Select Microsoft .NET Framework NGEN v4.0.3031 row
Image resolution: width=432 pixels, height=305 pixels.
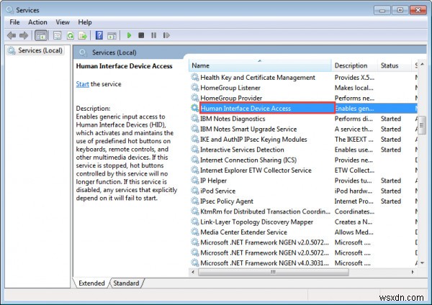[303, 263]
